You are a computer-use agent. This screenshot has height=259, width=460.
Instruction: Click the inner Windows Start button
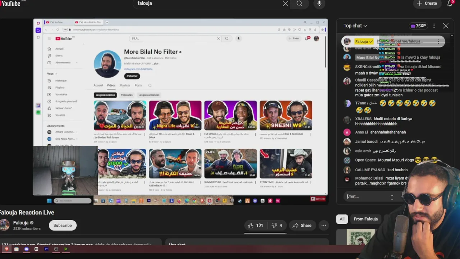point(49,201)
